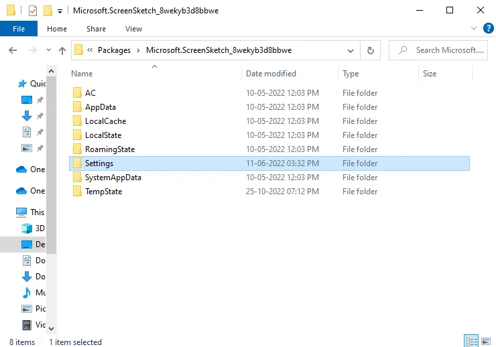Open 3D Objects in navigation pane
The width and height of the screenshot is (496, 347).
click(33, 228)
